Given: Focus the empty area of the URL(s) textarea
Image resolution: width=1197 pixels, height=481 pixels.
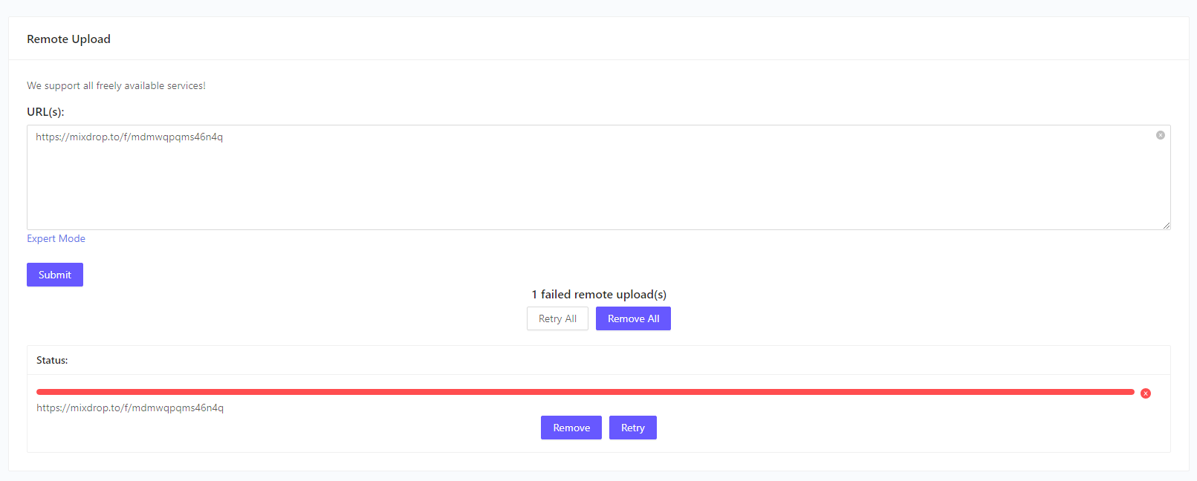Looking at the screenshot, I should click(594, 186).
